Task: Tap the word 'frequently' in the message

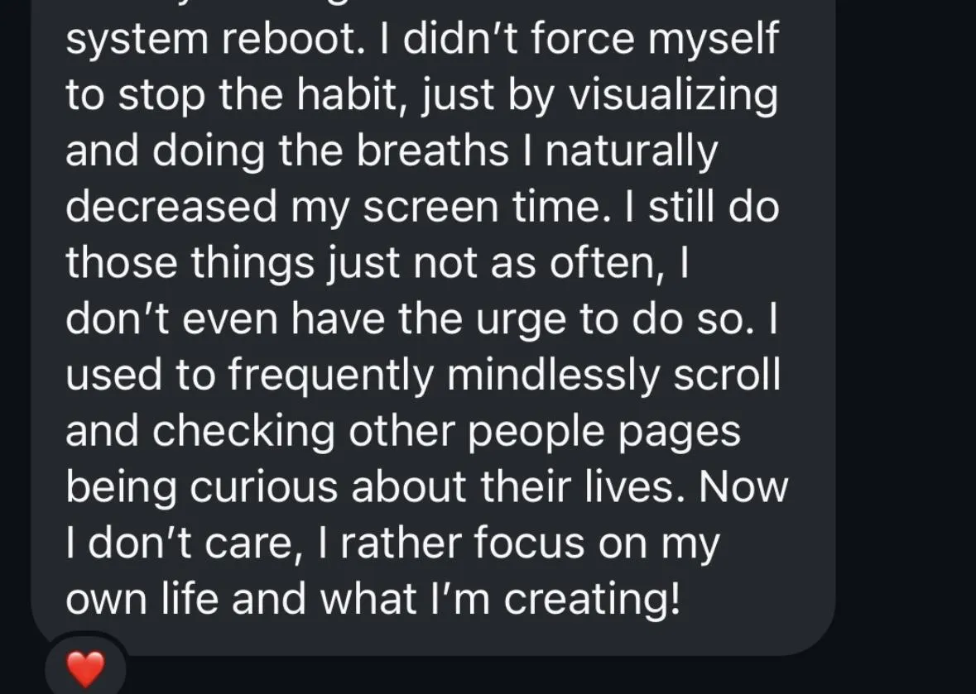Action: pos(330,375)
